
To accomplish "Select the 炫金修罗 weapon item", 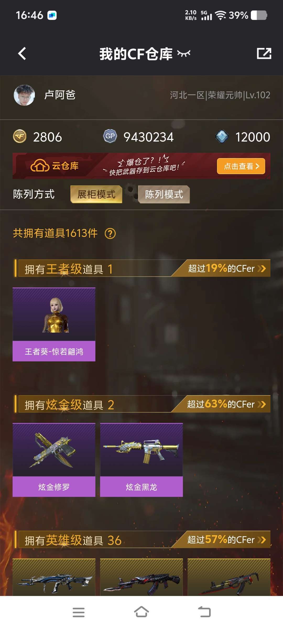I will tap(54, 460).
